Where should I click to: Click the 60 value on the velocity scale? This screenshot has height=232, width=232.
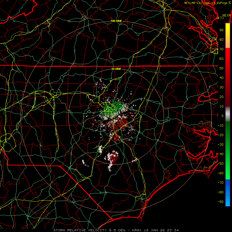(x=221, y=59)
